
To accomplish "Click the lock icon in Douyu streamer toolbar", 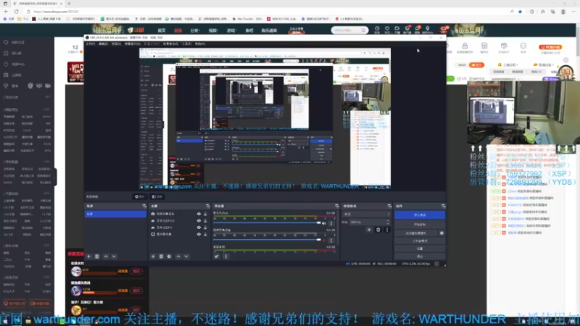I will pos(465,46).
